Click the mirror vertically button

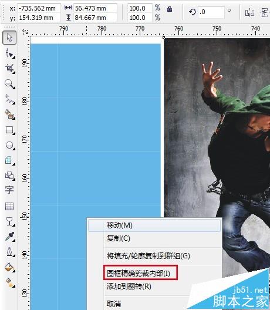coord(265,13)
